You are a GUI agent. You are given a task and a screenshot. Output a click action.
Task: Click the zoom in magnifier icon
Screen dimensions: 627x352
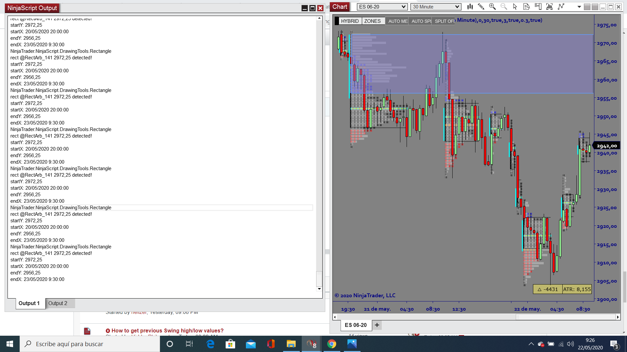492,7
